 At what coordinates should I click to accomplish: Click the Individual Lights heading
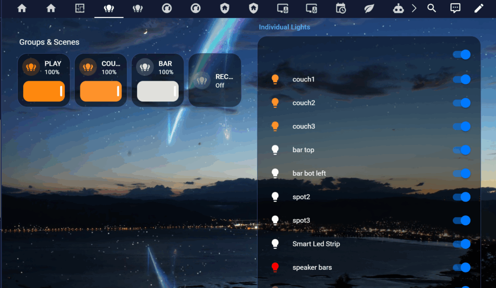click(x=284, y=27)
